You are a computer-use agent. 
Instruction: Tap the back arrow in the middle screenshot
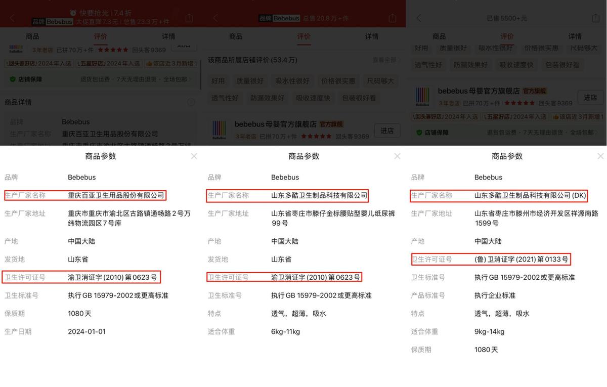[215, 18]
